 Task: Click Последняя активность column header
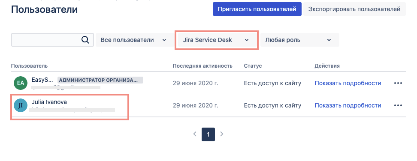[x=202, y=66]
